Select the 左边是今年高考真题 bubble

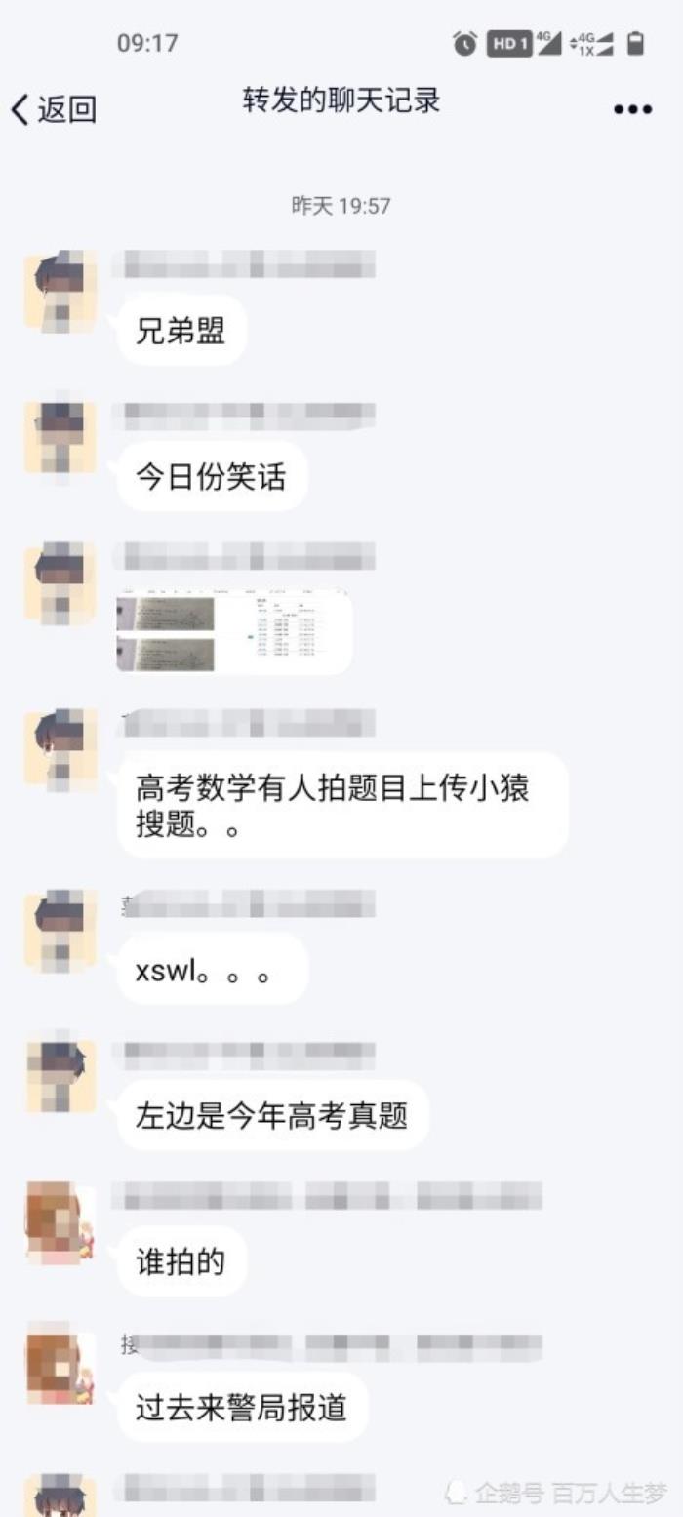tap(272, 1115)
